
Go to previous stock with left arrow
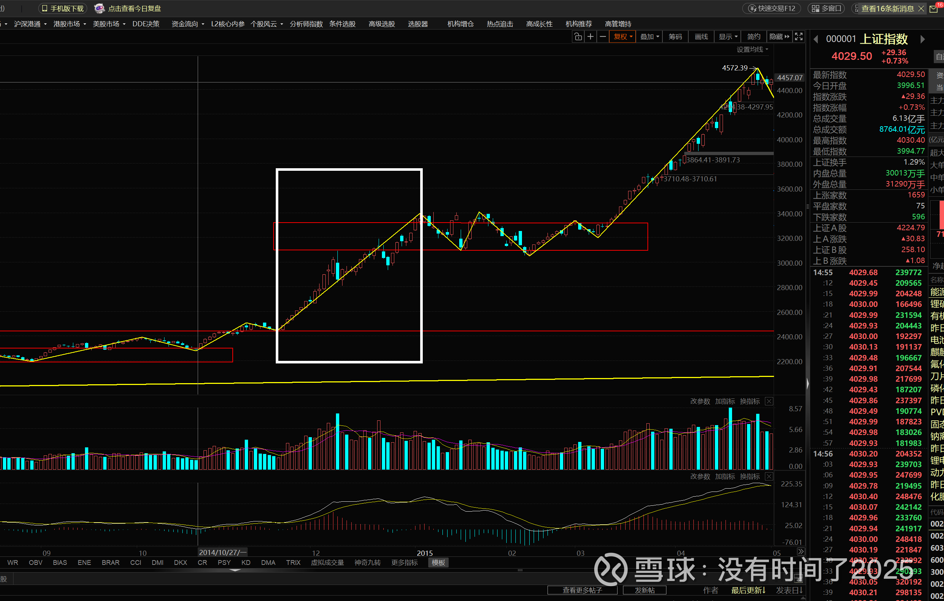[x=816, y=39]
